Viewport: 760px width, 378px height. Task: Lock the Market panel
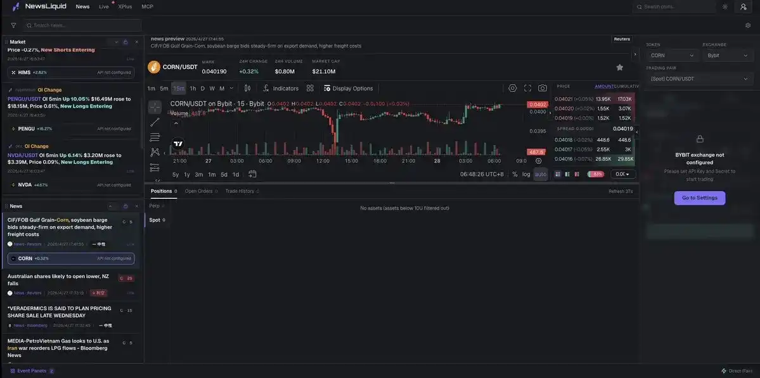click(126, 42)
